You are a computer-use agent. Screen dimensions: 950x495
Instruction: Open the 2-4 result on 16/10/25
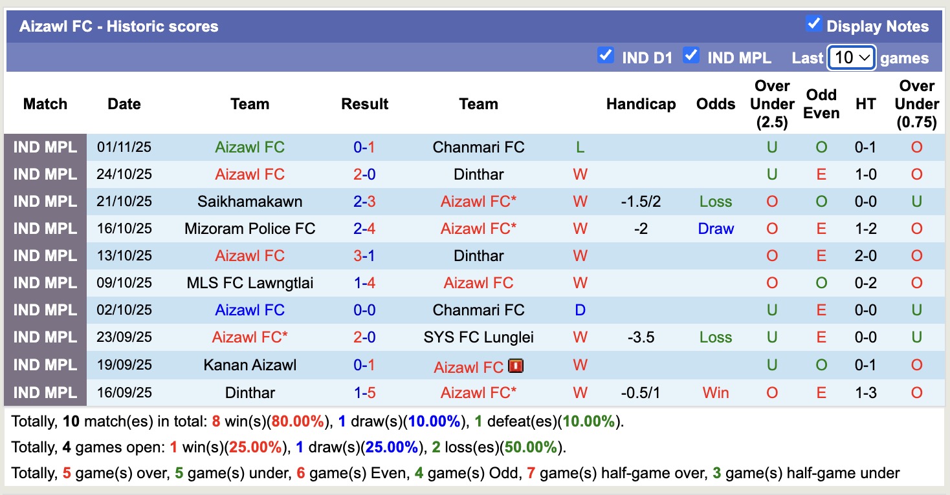(364, 229)
